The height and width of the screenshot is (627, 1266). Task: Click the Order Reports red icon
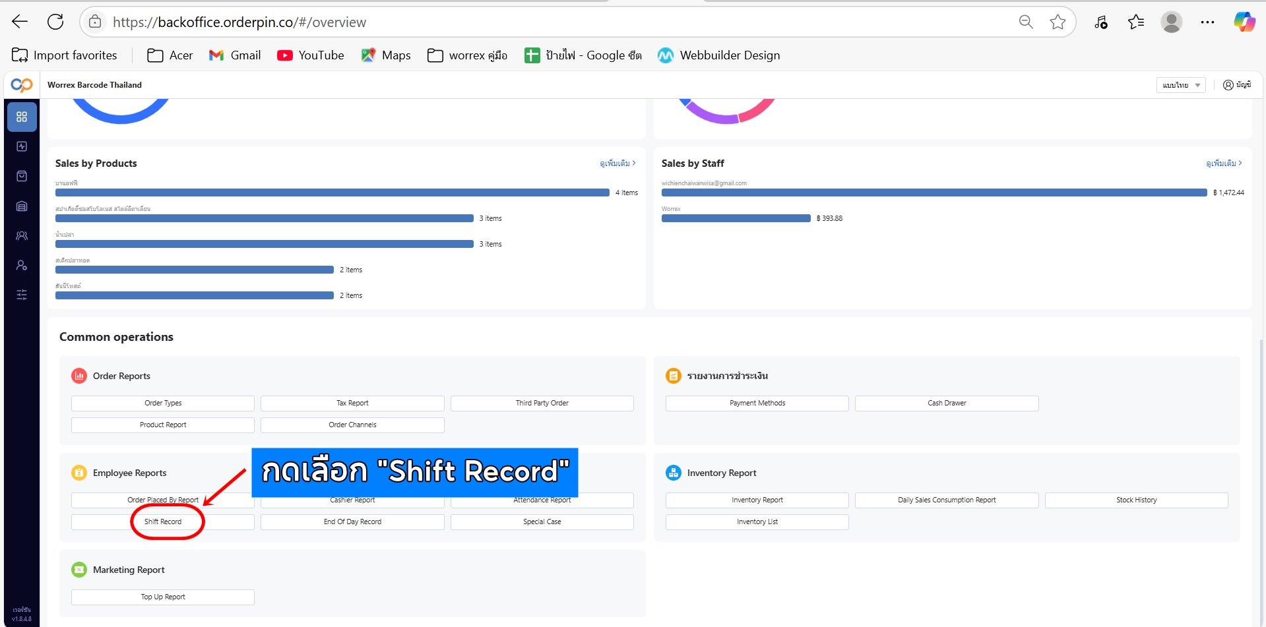click(x=79, y=376)
